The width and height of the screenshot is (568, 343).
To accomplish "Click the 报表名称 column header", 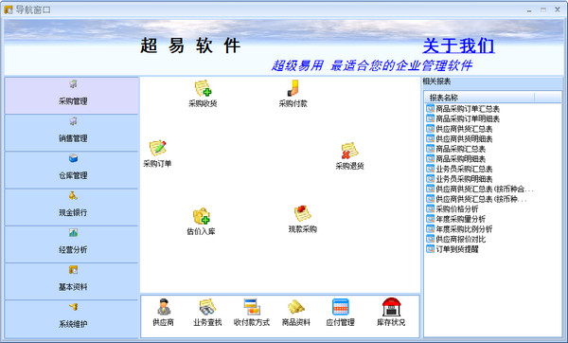I will tap(479, 98).
